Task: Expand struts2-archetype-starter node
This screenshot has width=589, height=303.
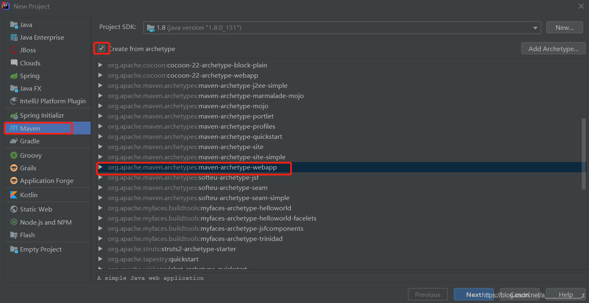Action: [x=100, y=249]
